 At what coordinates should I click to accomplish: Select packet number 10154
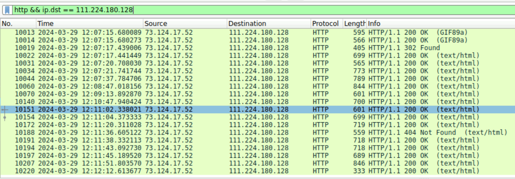(258, 117)
